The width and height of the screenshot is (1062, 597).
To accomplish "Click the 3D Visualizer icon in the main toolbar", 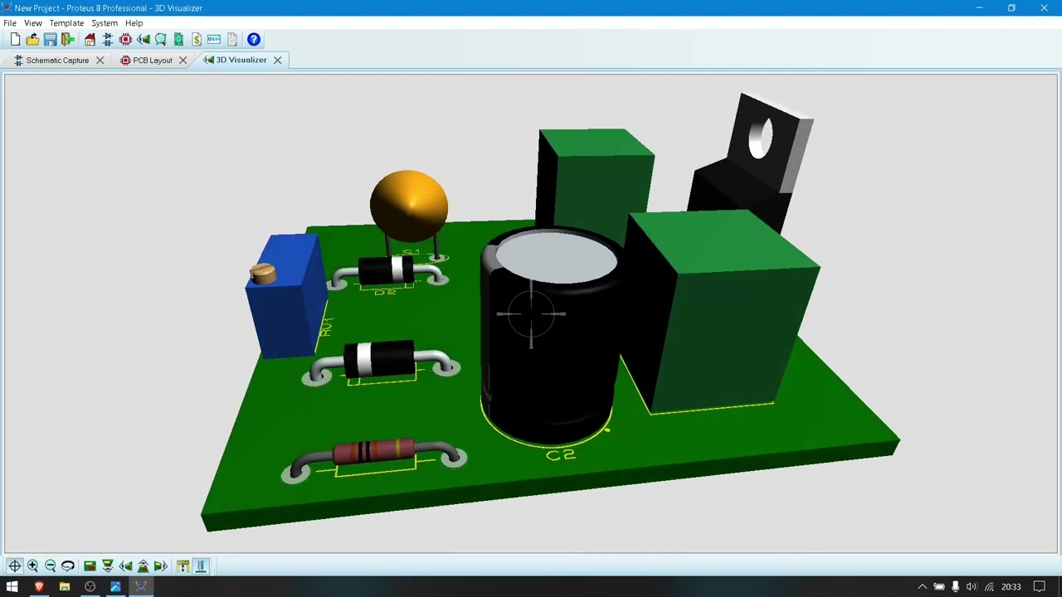I will (144, 39).
